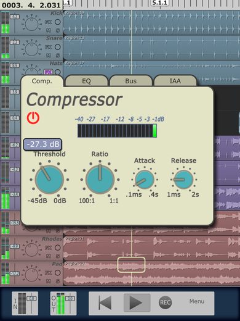Click the Ratio knob

tap(100, 180)
